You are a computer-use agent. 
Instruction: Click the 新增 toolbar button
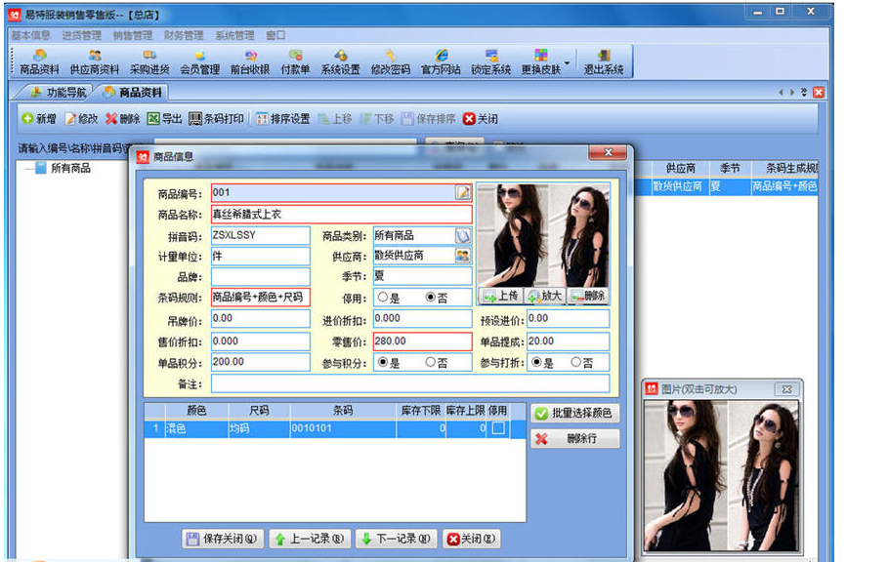(x=39, y=119)
